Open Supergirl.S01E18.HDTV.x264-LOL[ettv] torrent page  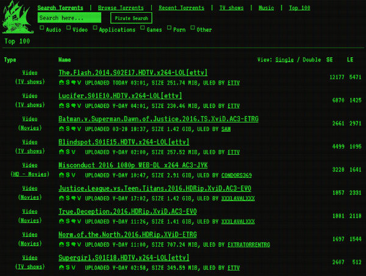pos(124,258)
